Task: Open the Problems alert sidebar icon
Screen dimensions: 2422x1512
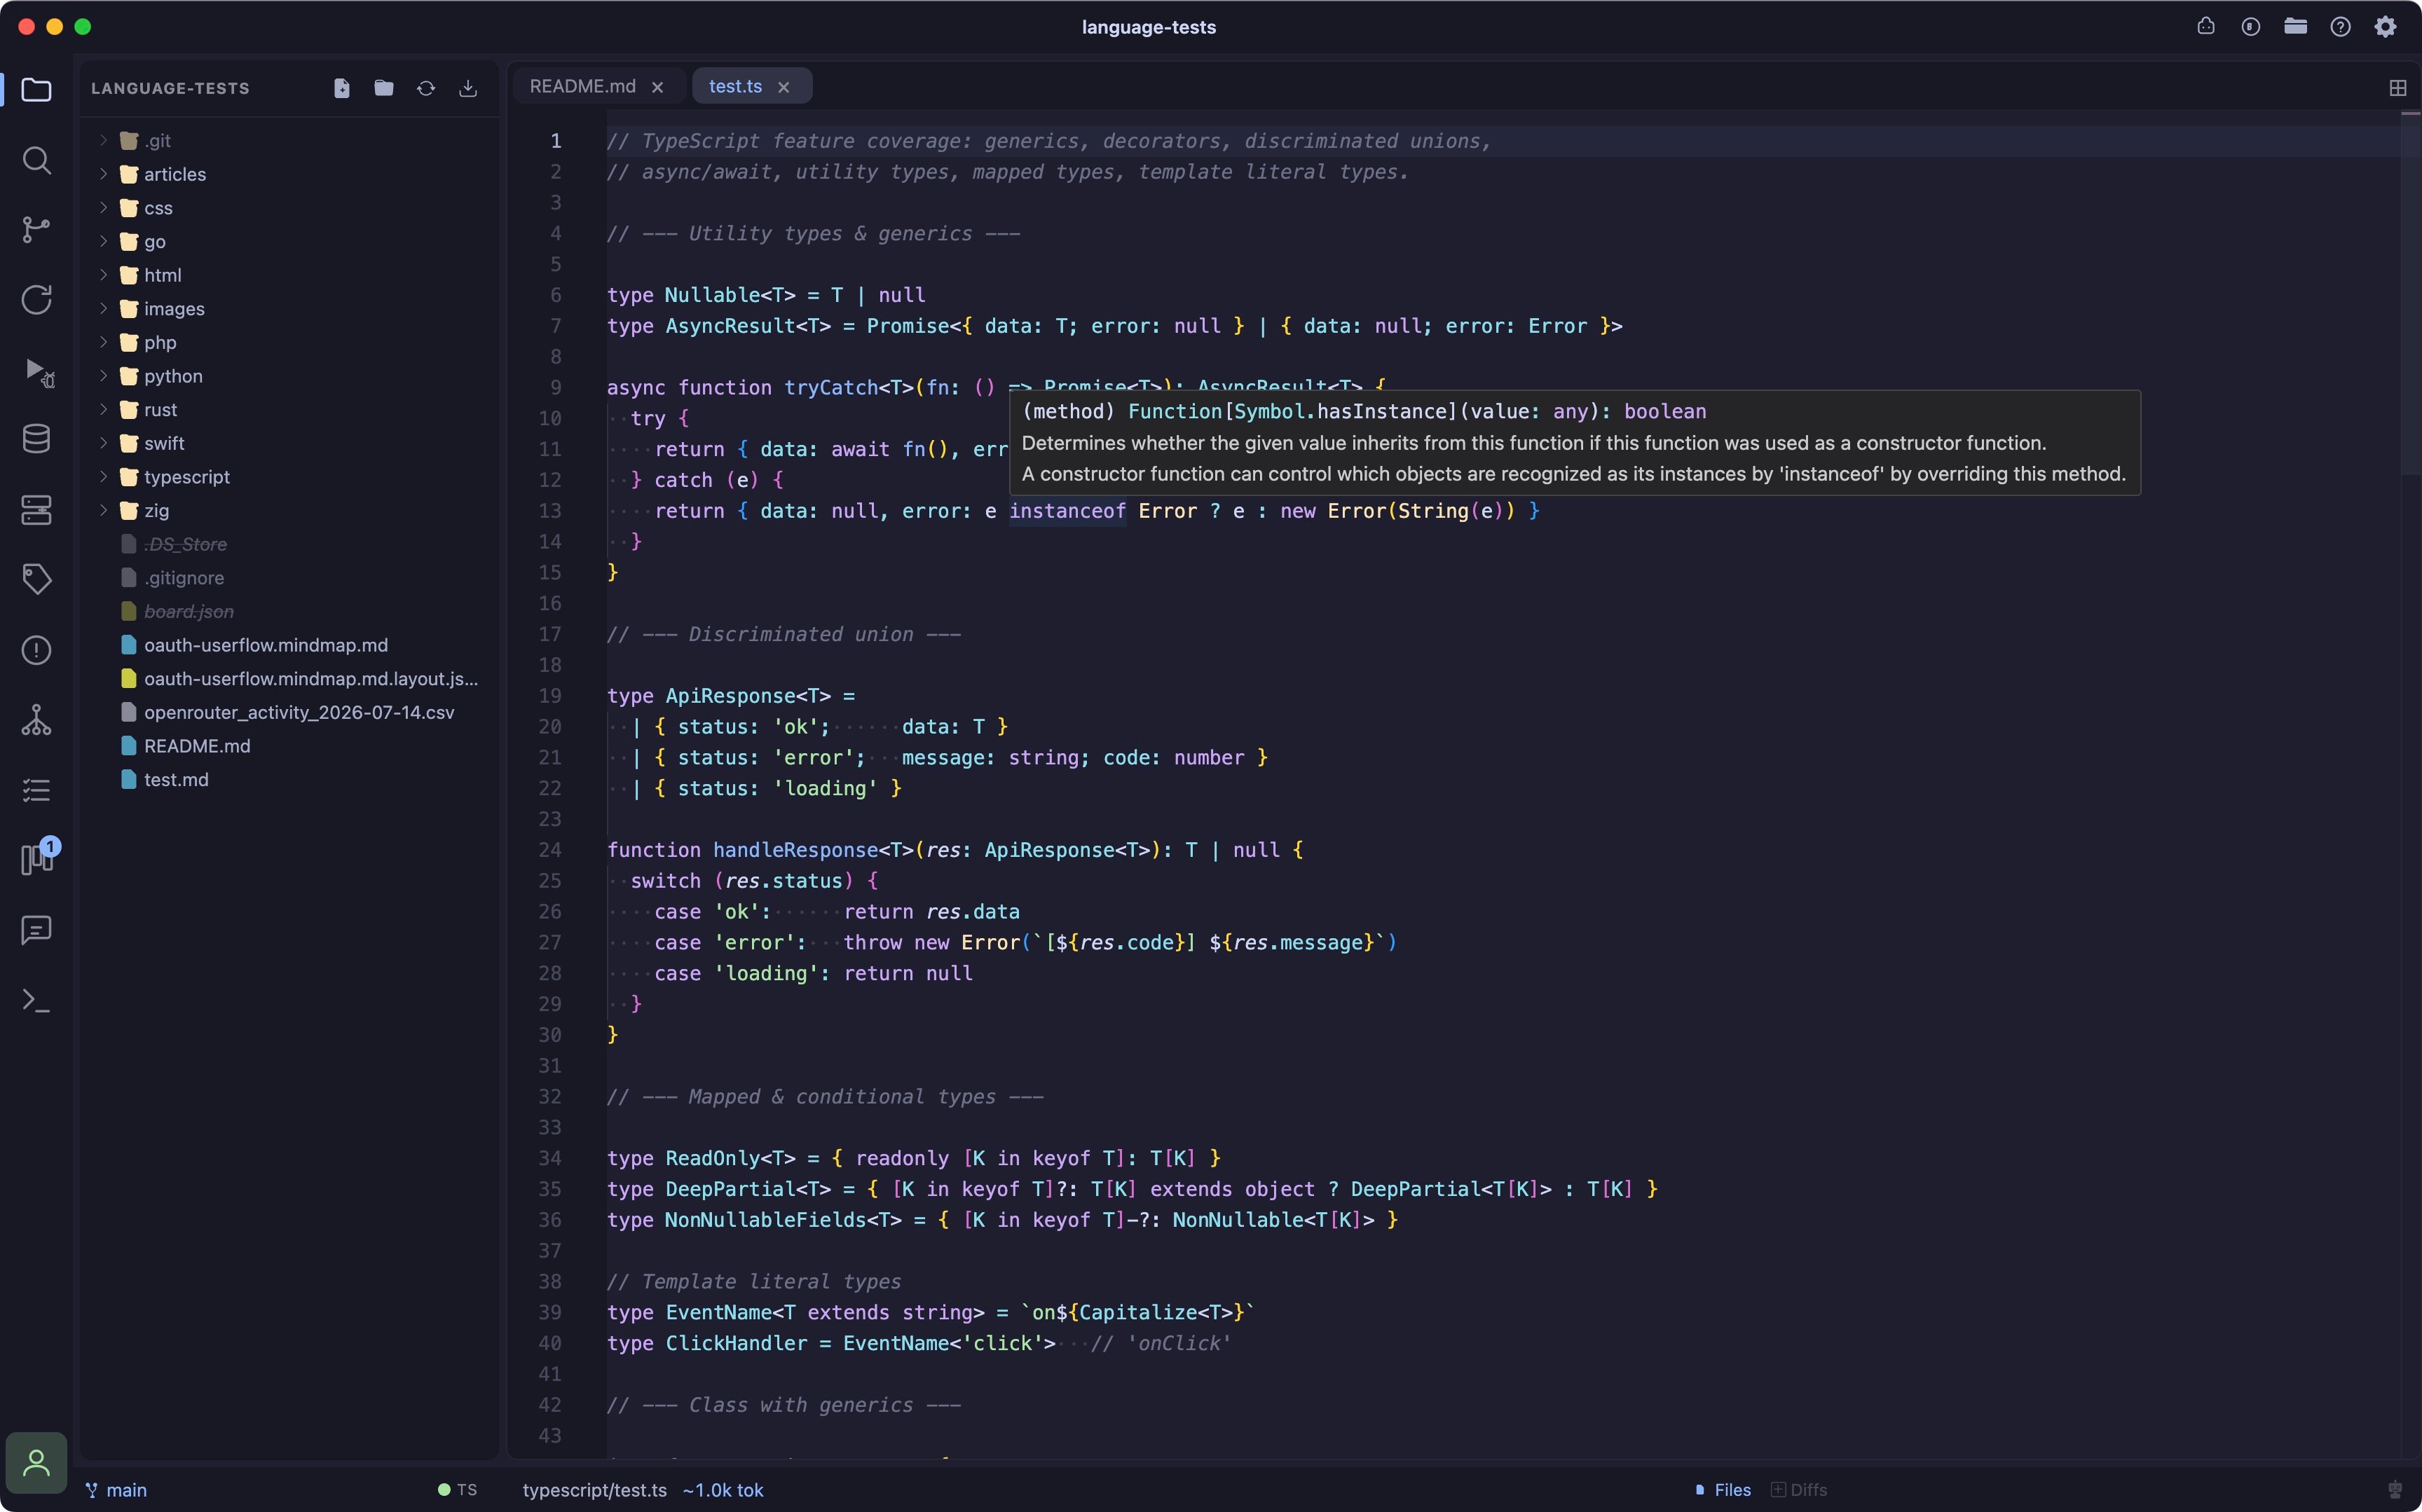Action: 36,650
